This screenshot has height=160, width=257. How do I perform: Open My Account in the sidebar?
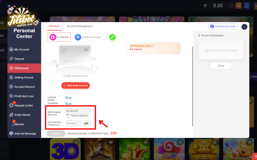point(24,50)
